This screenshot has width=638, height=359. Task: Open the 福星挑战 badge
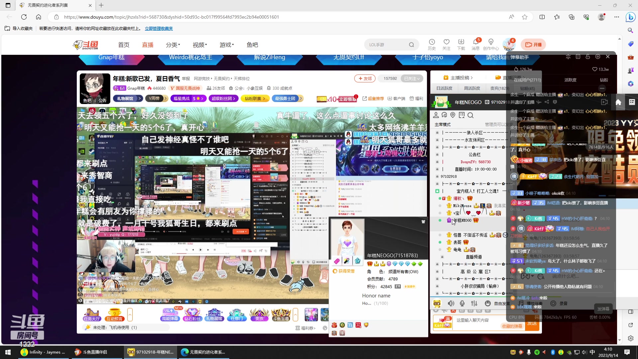pos(188,98)
